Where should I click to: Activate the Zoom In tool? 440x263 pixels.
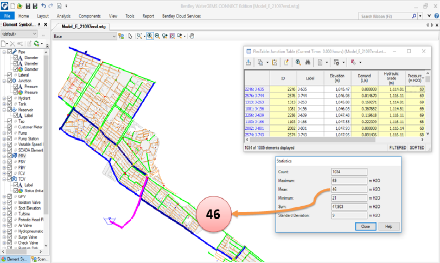coord(150,36)
